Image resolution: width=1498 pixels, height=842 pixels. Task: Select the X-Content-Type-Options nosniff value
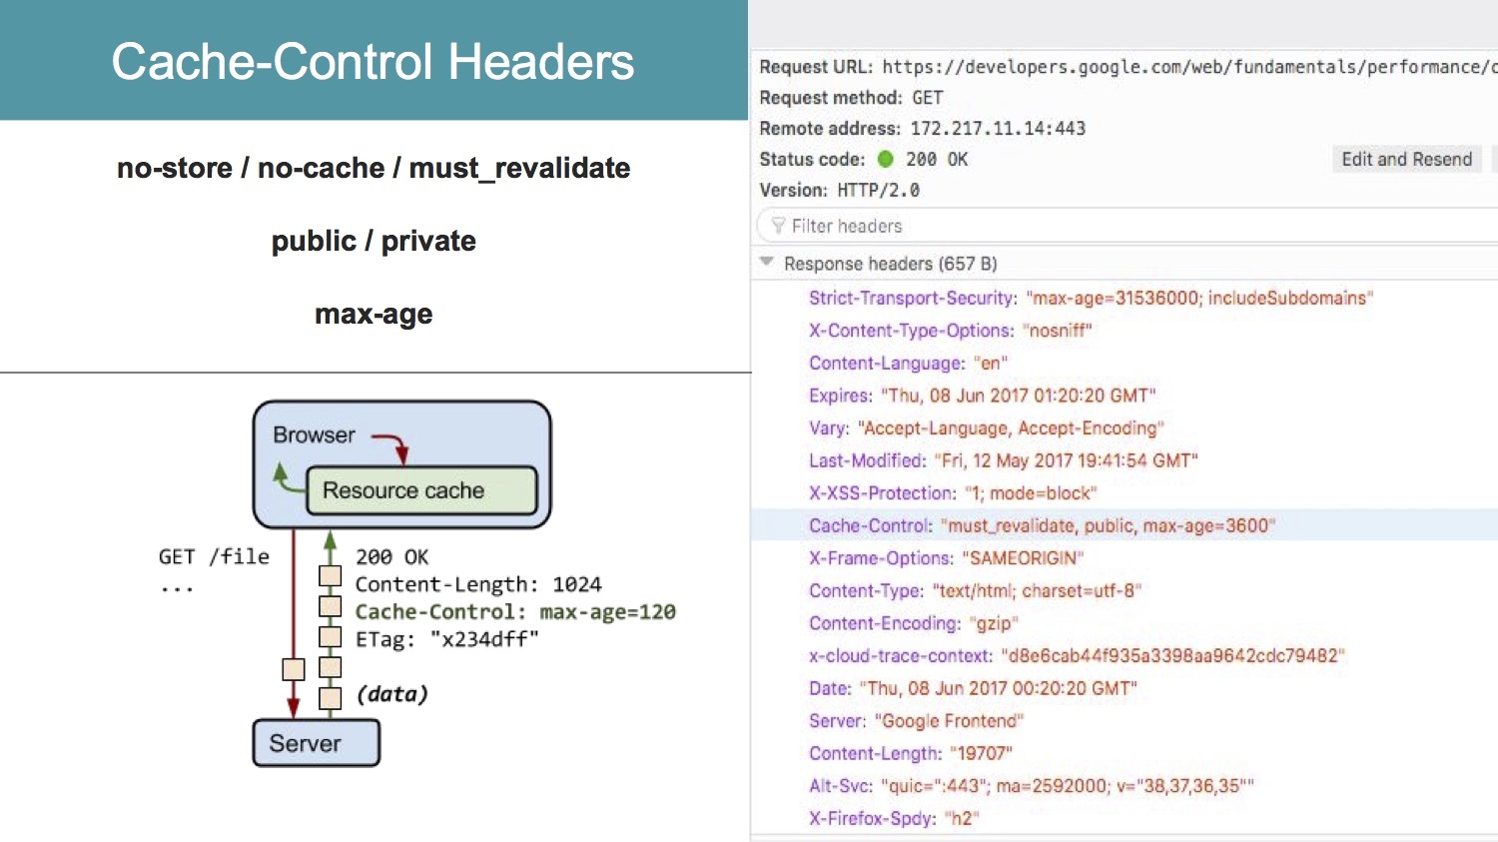click(x=1059, y=330)
